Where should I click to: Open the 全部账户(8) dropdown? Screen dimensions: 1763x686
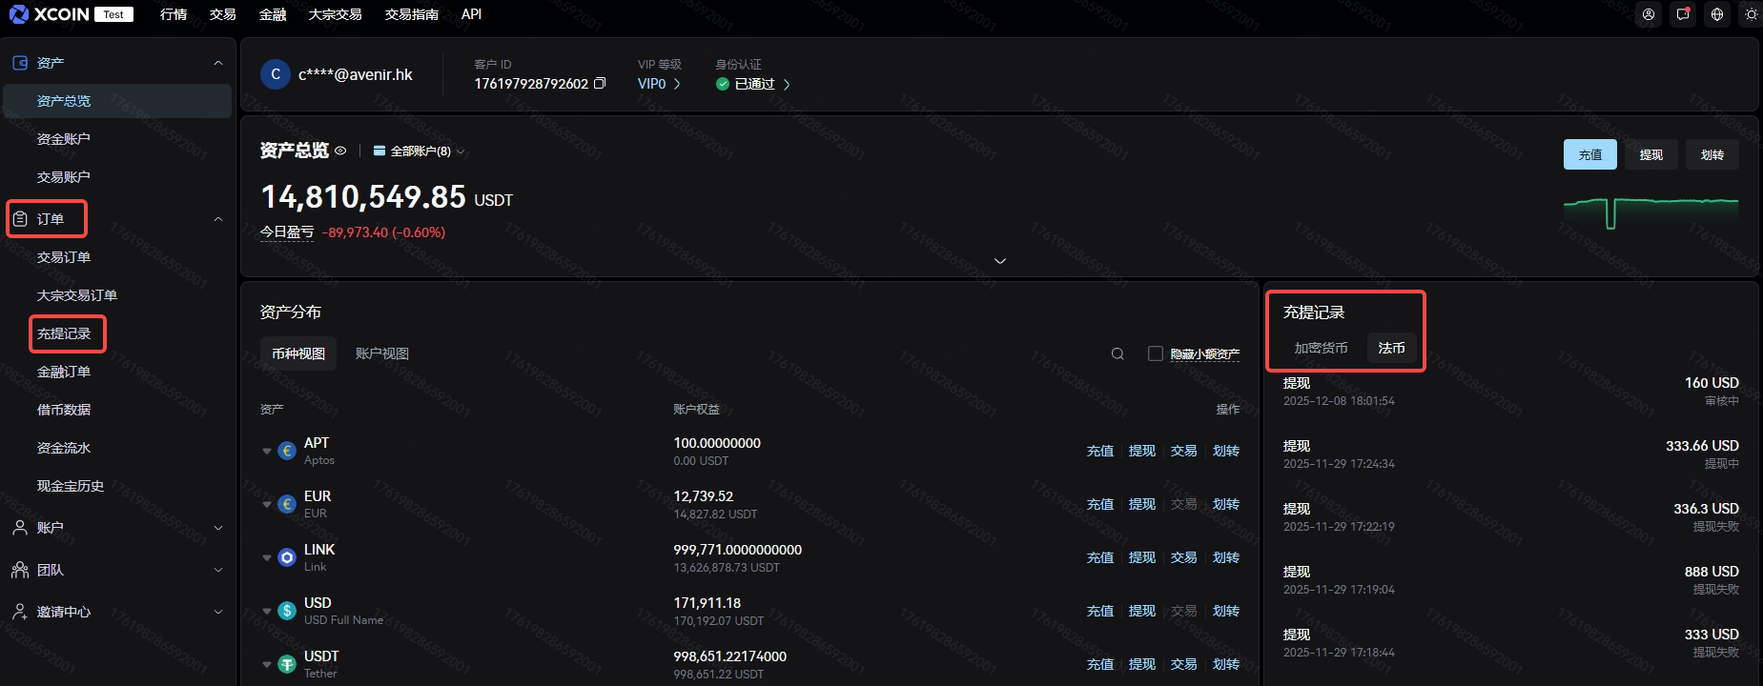pyautogui.click(x=419, y=151)
